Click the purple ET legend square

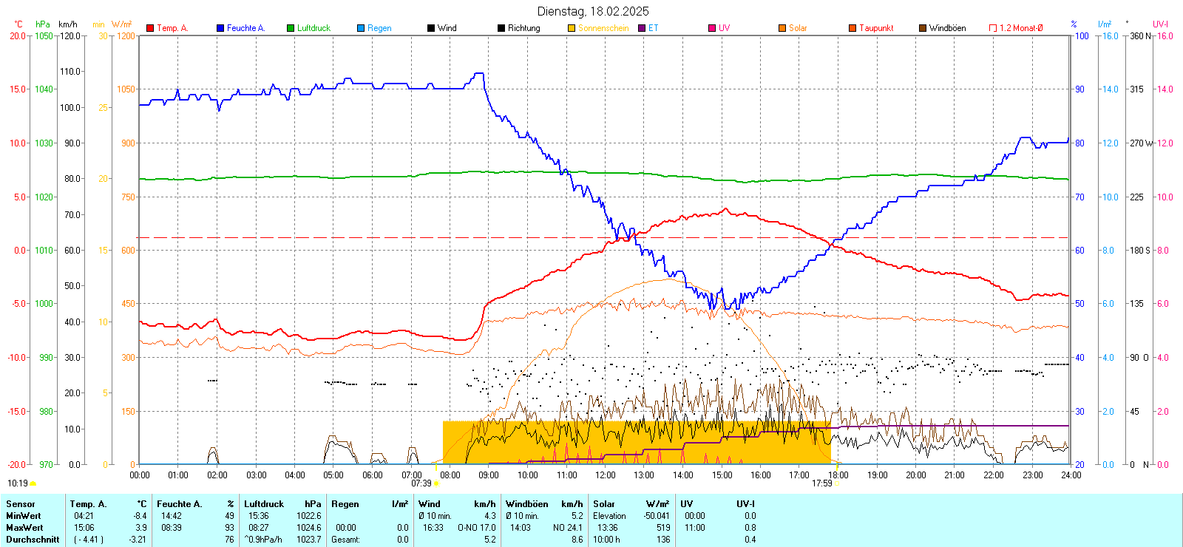point(642,28)
